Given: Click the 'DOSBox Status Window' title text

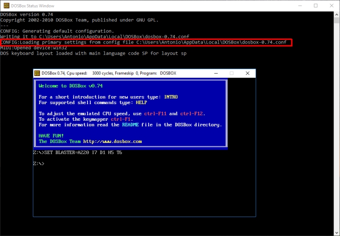Looking at the screenshot, I should [33, 6].
